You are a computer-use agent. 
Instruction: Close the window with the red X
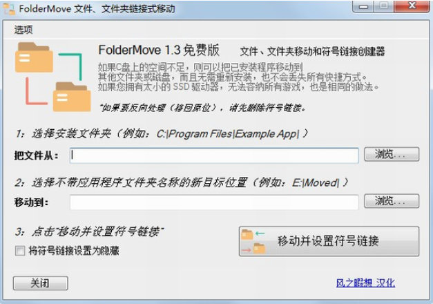click(412, 6)
